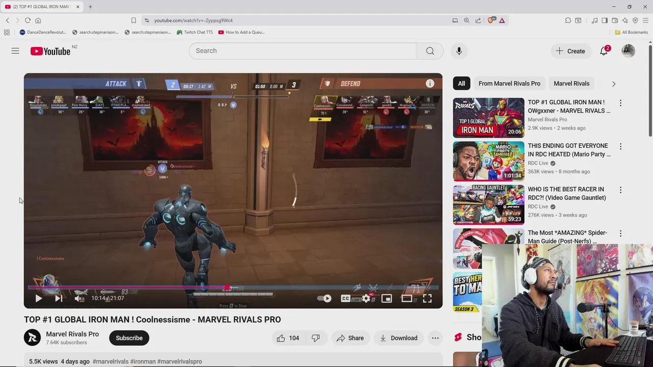Open options for Spider-Man Guide video

pyautogui.click(x=620, y=233)
